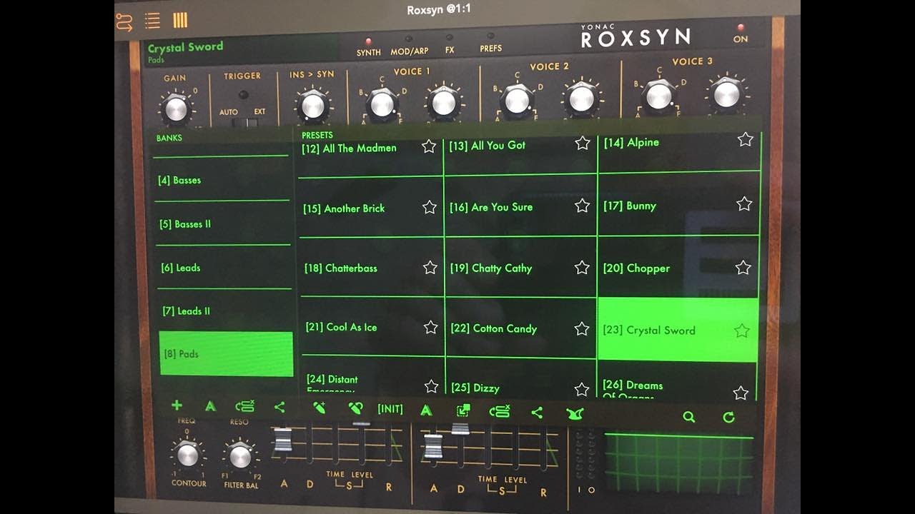Toggle favorite star for Cotton Candy

(582, 329)
